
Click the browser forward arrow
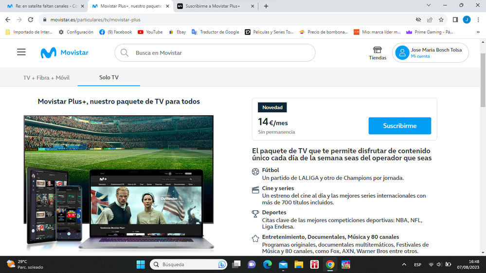pos(19,19)
